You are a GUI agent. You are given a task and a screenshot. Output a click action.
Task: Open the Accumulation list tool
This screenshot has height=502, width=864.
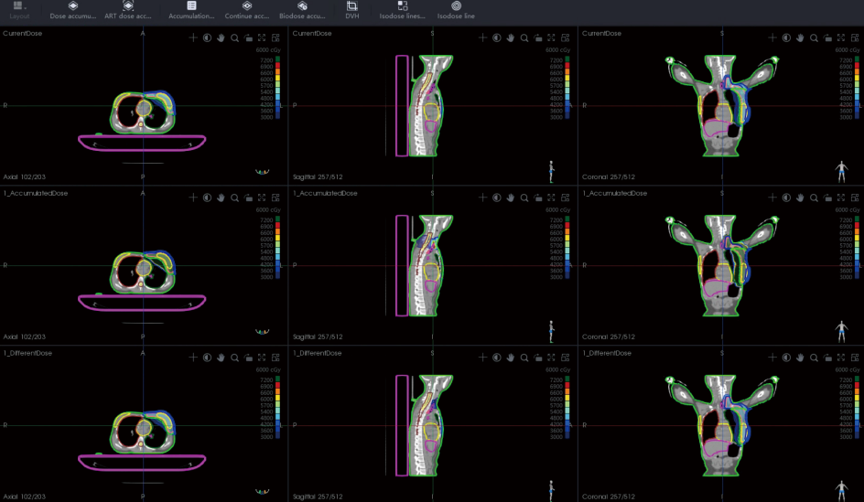click(191, 10)
